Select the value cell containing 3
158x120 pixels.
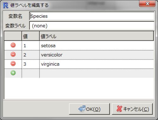coord(31,64)
